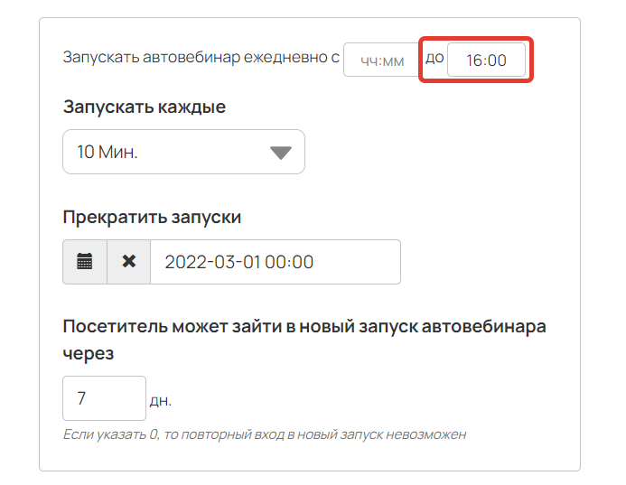Click the 2022-03-01 00:00 date field
This screenshot has height=485, width=626.
click(x=276, y=262)
